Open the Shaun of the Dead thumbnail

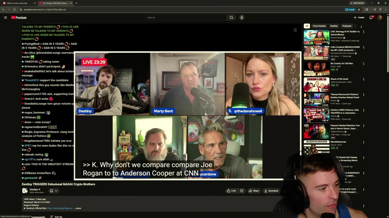316,84
